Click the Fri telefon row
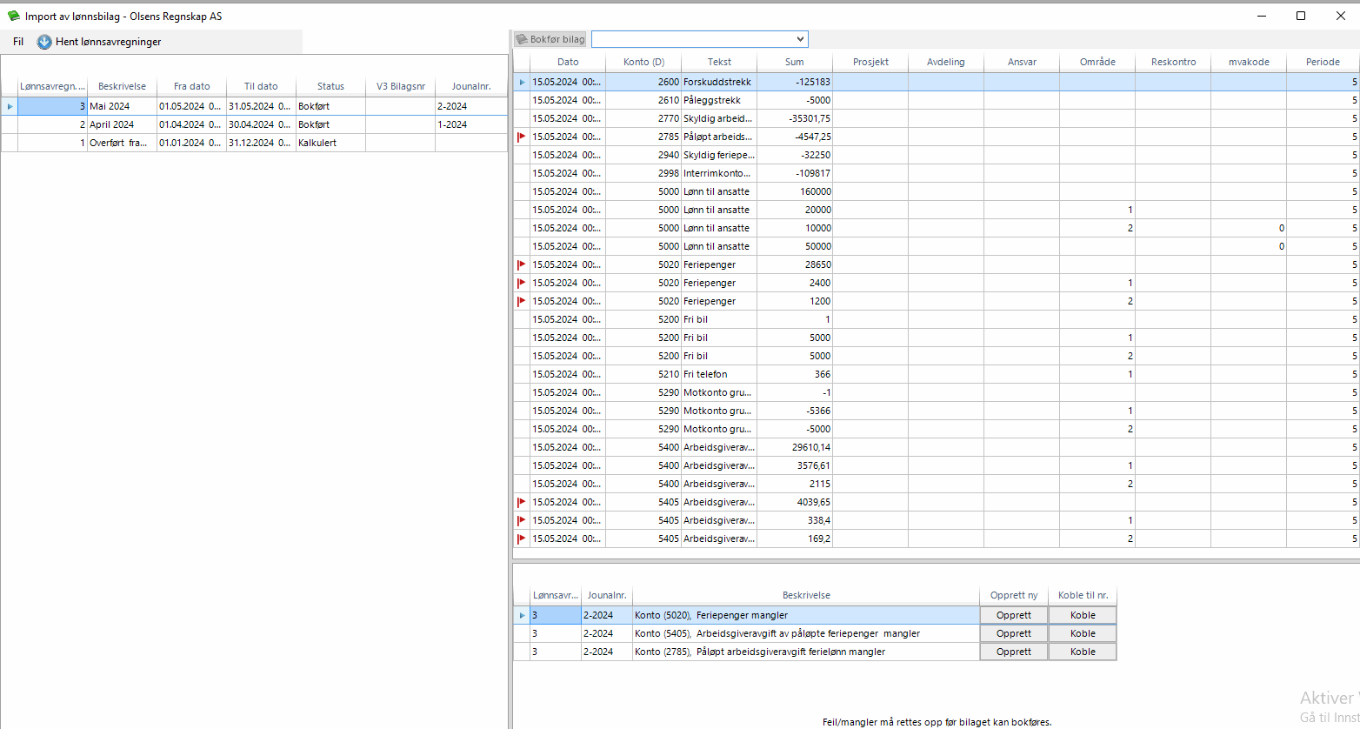 tap(937, 374)
